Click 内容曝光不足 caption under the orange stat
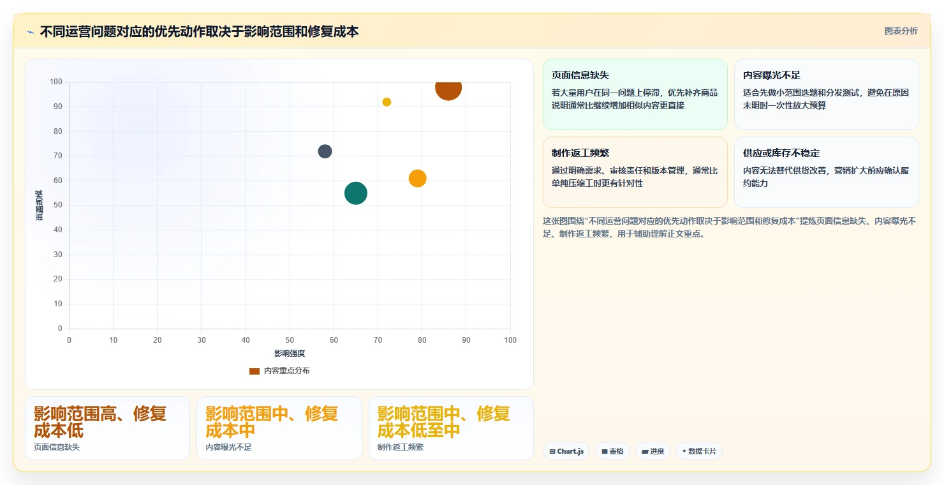 point(228,447)
